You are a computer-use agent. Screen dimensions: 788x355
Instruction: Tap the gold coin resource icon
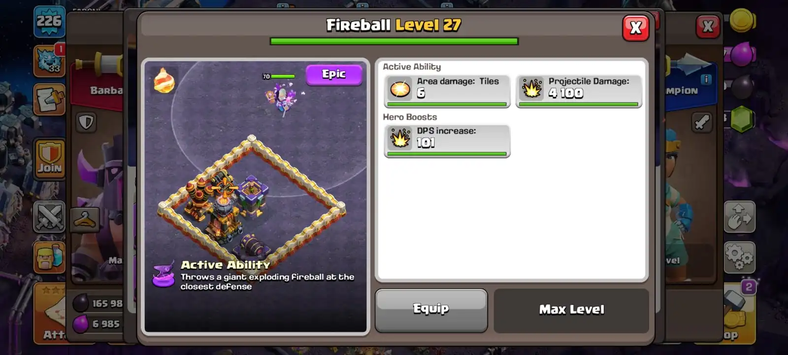[x=742, y=20]
